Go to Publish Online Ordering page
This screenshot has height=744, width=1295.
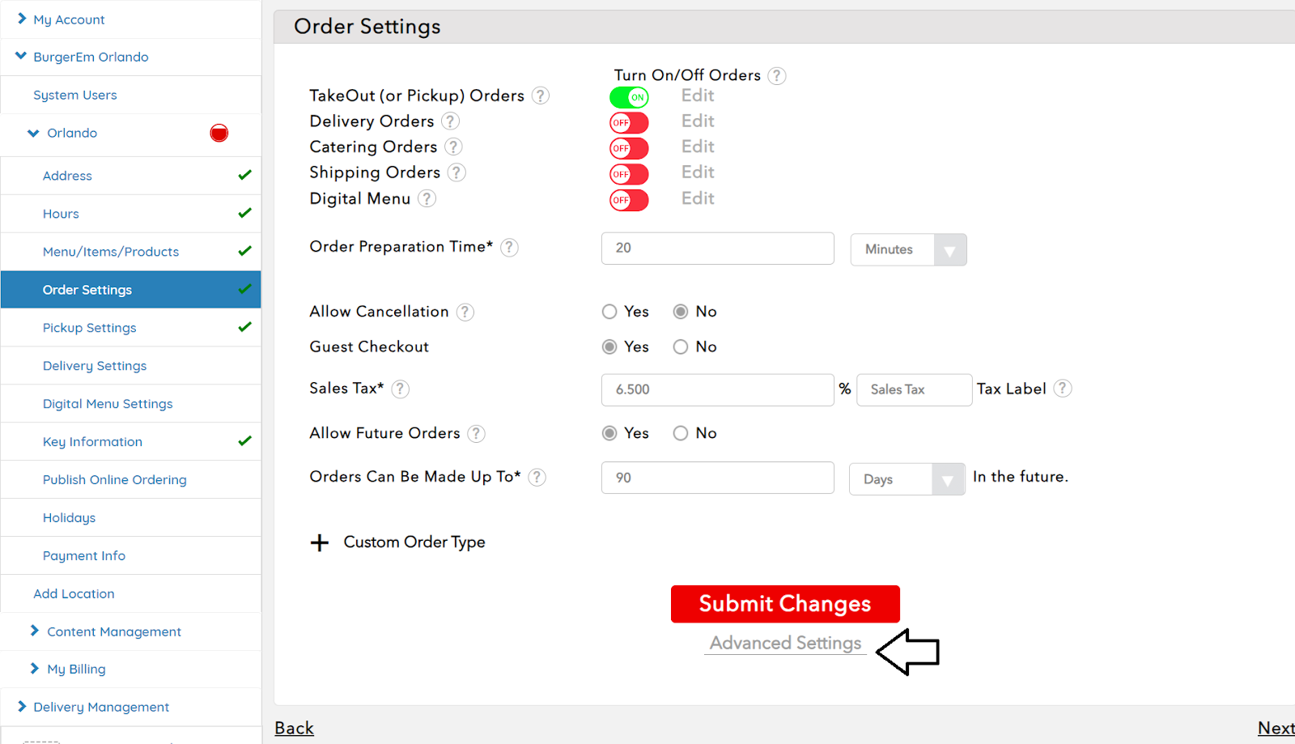[x=114, y=480]
